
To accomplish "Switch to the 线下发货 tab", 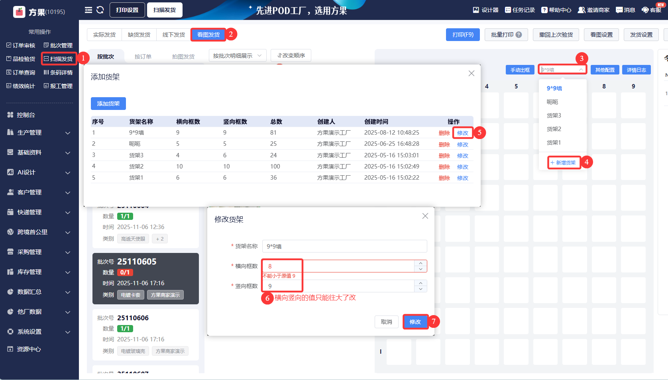I will point(174,35).
